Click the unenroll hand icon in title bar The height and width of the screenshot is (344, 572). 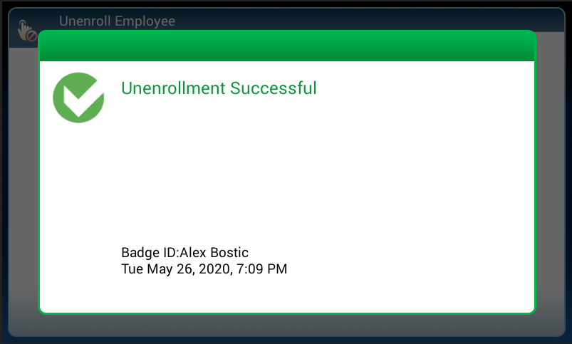click(x=27, y=31)
